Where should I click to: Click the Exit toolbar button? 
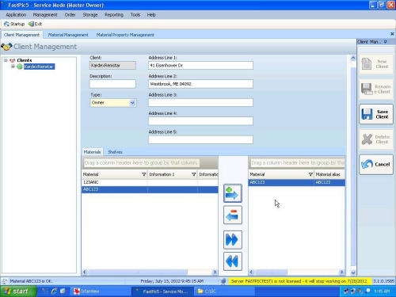pyautogui.click(x=36, y=24)
